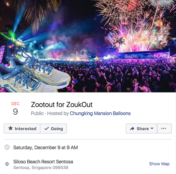
Task: Open host page Chungking Mansion Balloons
Action: [100, 113]
